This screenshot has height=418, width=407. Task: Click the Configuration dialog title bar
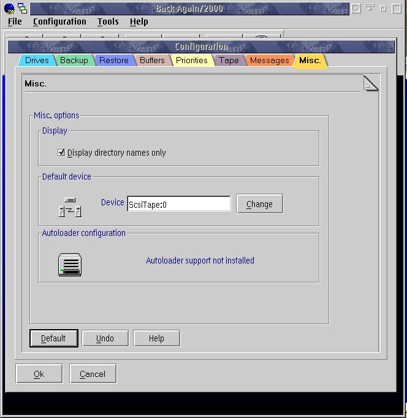(x=201, y=47)
